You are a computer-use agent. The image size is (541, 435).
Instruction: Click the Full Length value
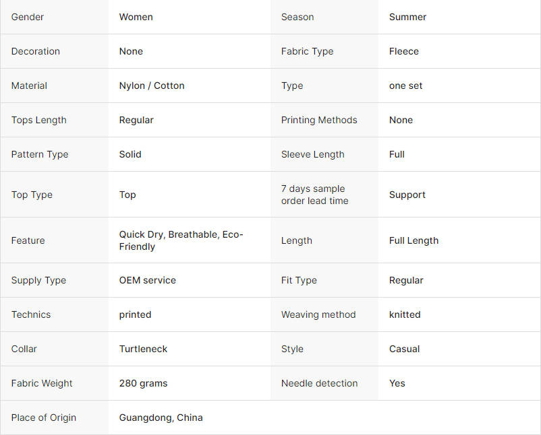(414, 240)
